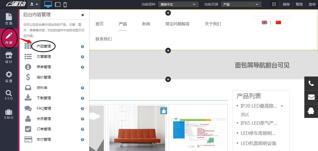The width and height of the screenshot is (318, 151).
Task: Click a plus button to add a section
Action: coord(168,51)
